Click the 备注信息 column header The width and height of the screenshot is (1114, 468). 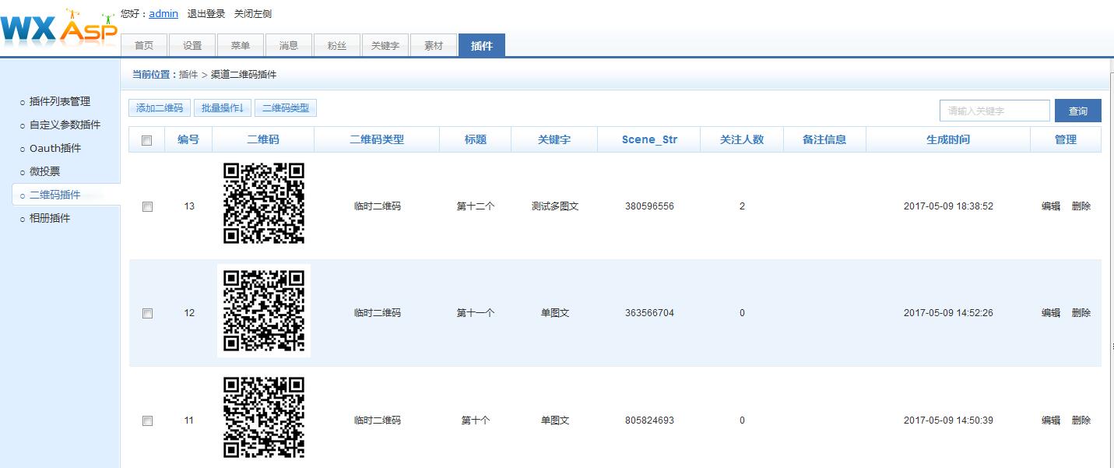[x=824, y=140]
